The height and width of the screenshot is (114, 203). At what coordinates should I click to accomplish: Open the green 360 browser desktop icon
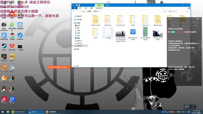[x=12, y=26]
